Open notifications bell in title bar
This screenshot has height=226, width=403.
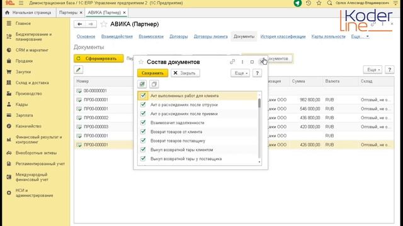[x=298, y=3]
